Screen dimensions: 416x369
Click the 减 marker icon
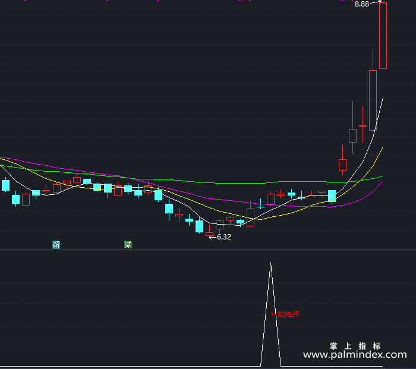[x=128, y=244]
